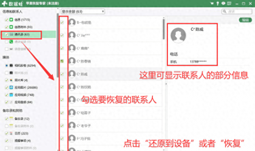Click the 应用音频 music note icon
This screenshot has width=255, height=151.
(11, 102)
